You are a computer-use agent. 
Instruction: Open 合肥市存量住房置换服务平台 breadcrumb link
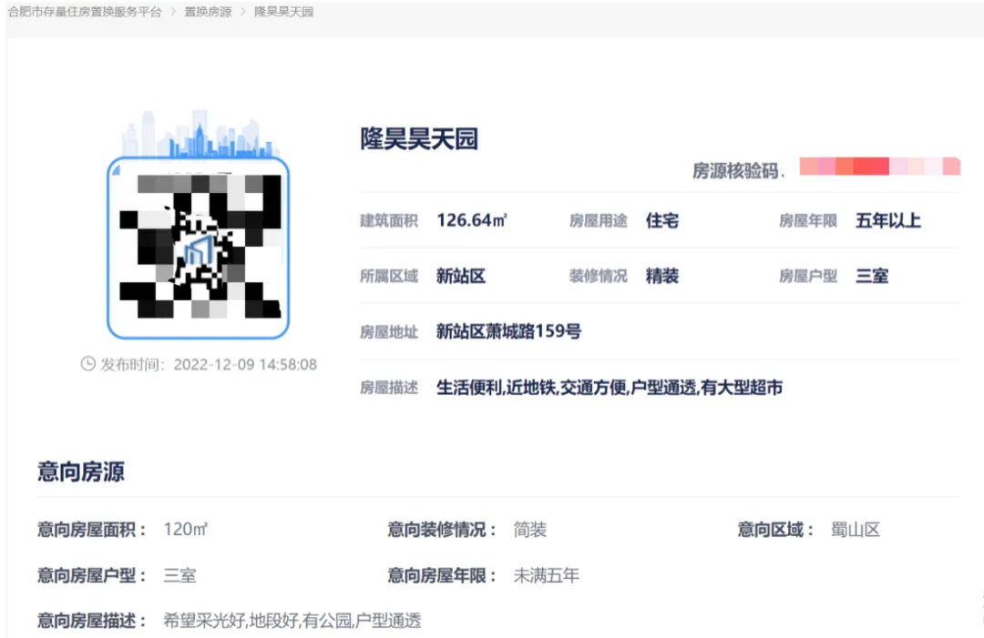click(x=85, y=12)
